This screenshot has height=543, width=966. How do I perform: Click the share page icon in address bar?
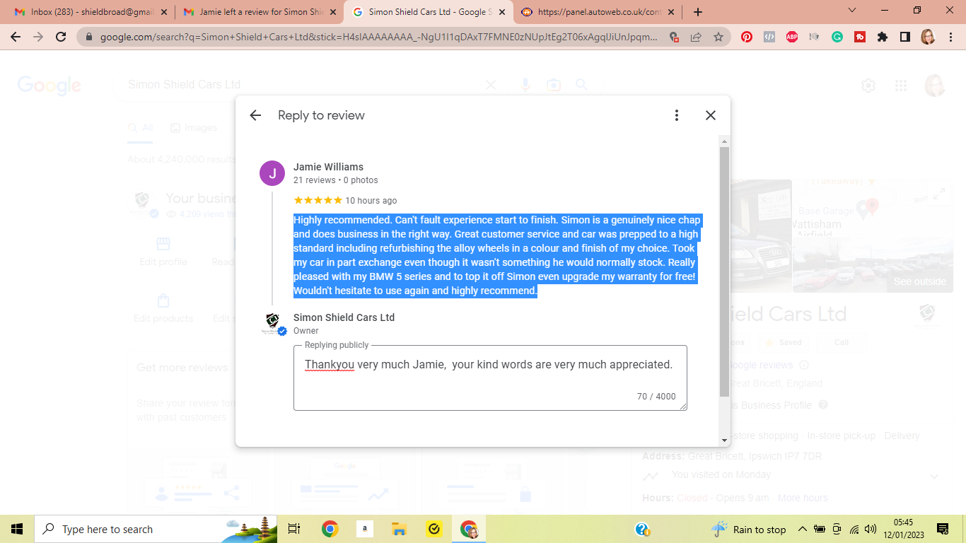[x=696, y=37]
